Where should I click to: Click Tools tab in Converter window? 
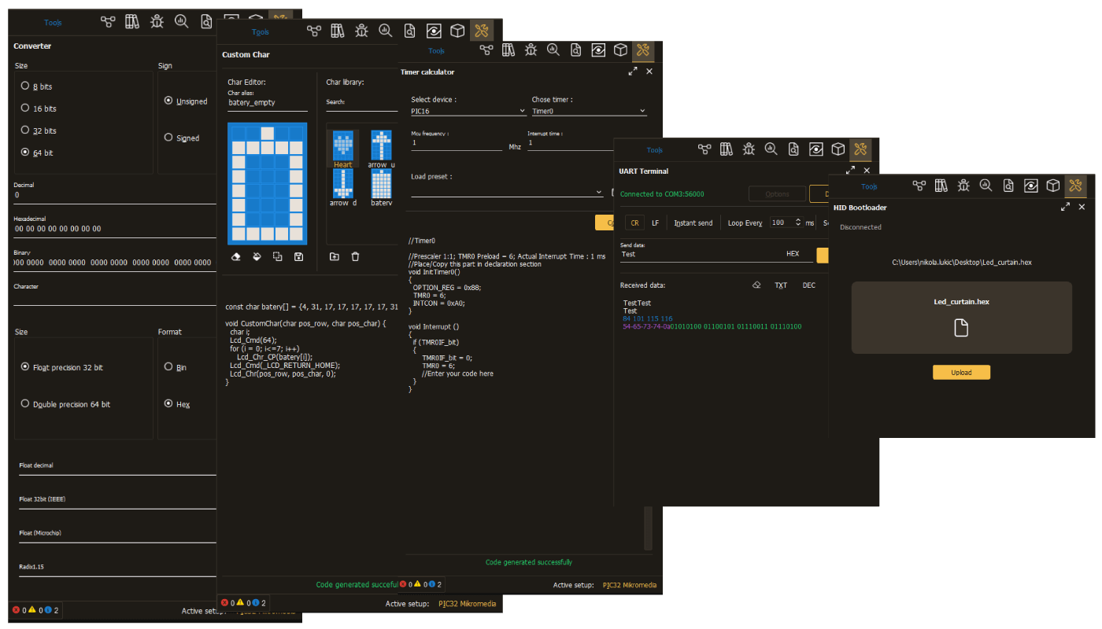53,23
